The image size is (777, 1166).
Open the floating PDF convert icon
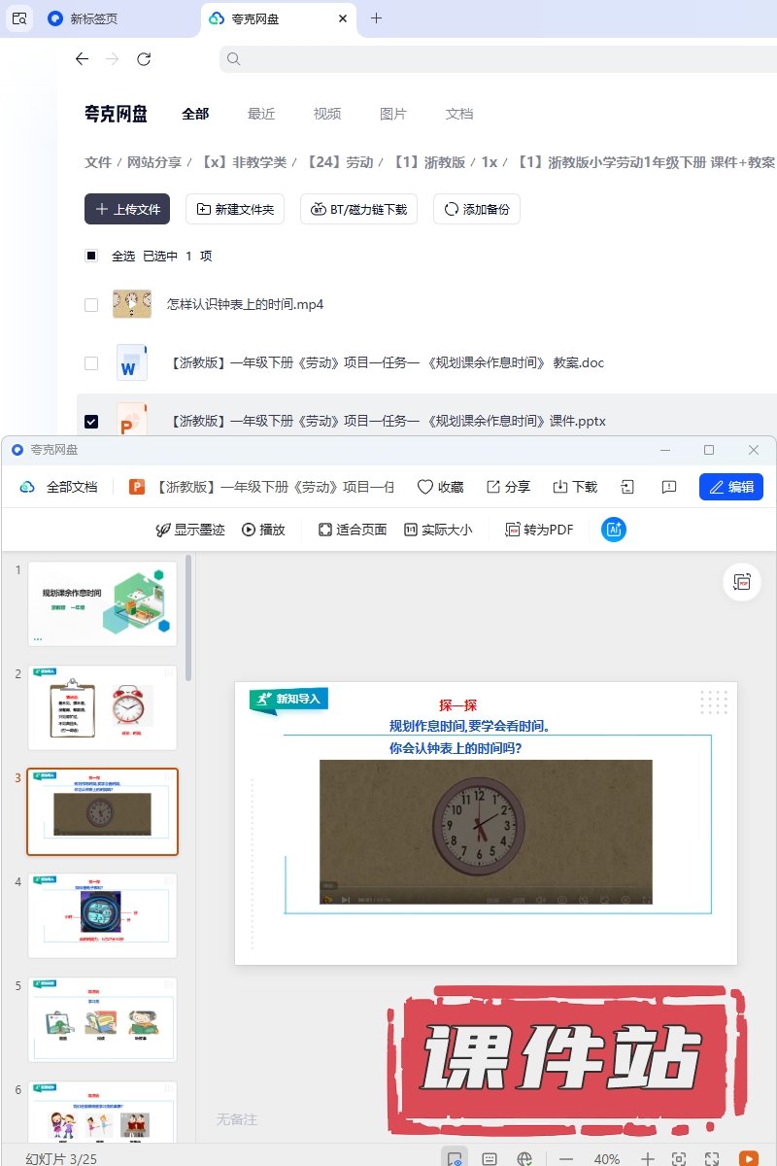pos(743,582)
